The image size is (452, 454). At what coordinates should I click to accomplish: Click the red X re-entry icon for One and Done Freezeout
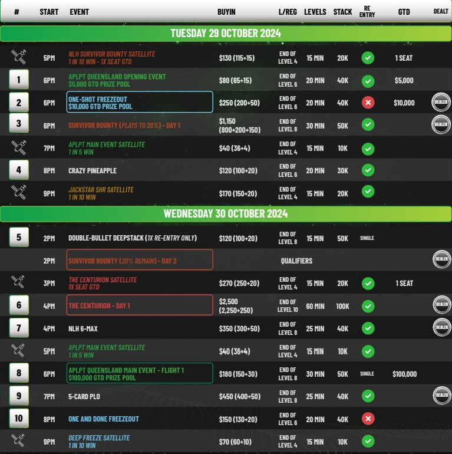point(368,419)
